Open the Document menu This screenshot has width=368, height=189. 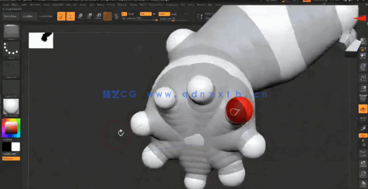35,4
